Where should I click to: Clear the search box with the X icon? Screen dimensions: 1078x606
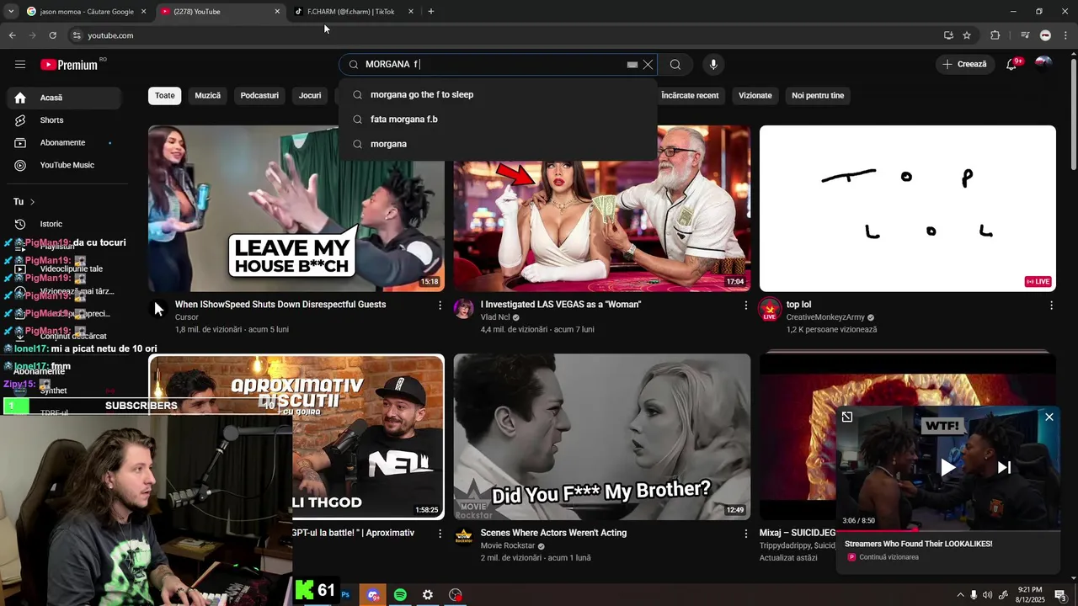click(648, 65)
